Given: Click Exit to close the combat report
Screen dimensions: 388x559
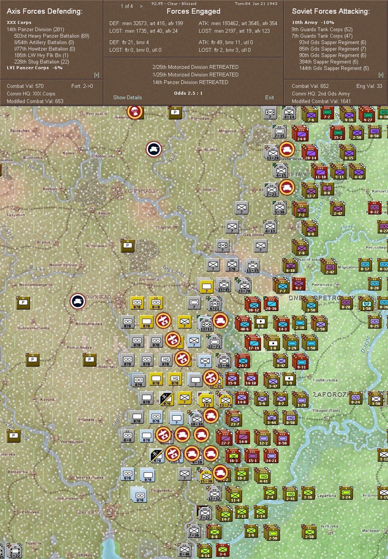Looking at the screenshot, I should (x=269, y=97).
